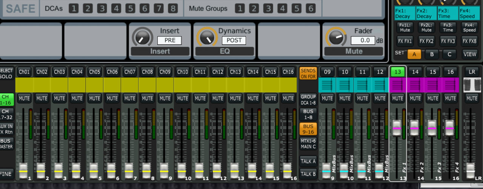Click the Fx3: Time assign button
The width and height of the screenshot is (483, 189).
click(x=448, y=28)
